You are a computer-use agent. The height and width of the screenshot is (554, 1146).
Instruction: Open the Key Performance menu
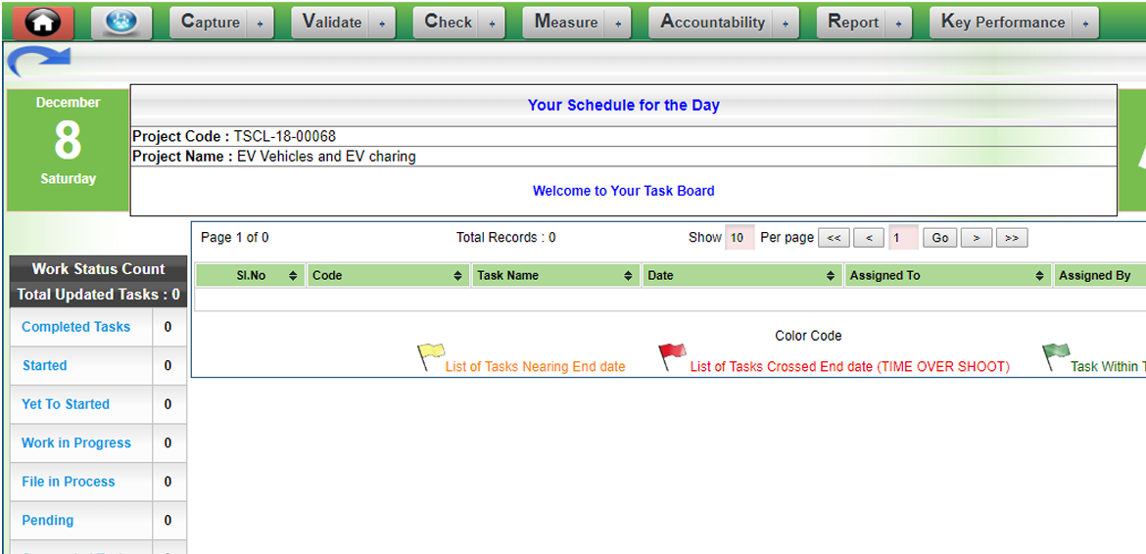pyautogui.click(x=1002, y=23)
